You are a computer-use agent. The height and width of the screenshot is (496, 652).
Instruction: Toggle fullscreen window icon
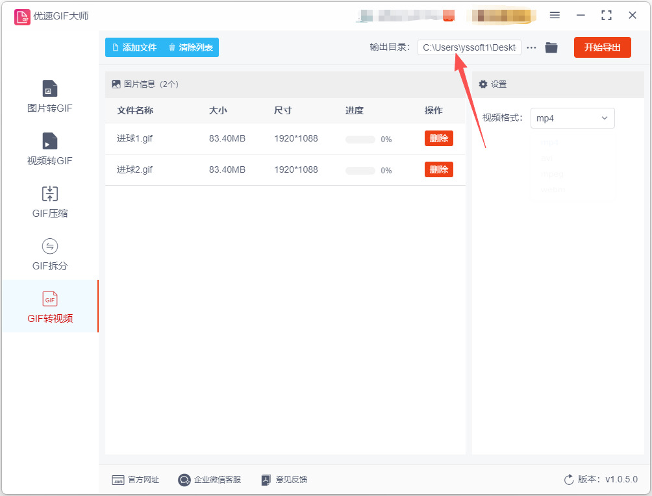tap(607, 16)
